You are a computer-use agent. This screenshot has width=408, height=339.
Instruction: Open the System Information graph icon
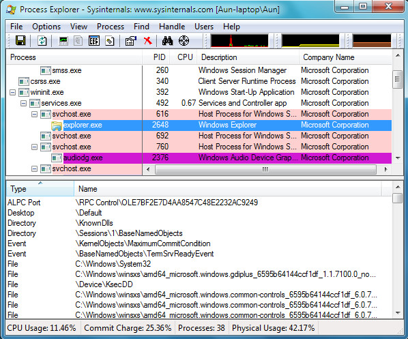click(63, 41)
